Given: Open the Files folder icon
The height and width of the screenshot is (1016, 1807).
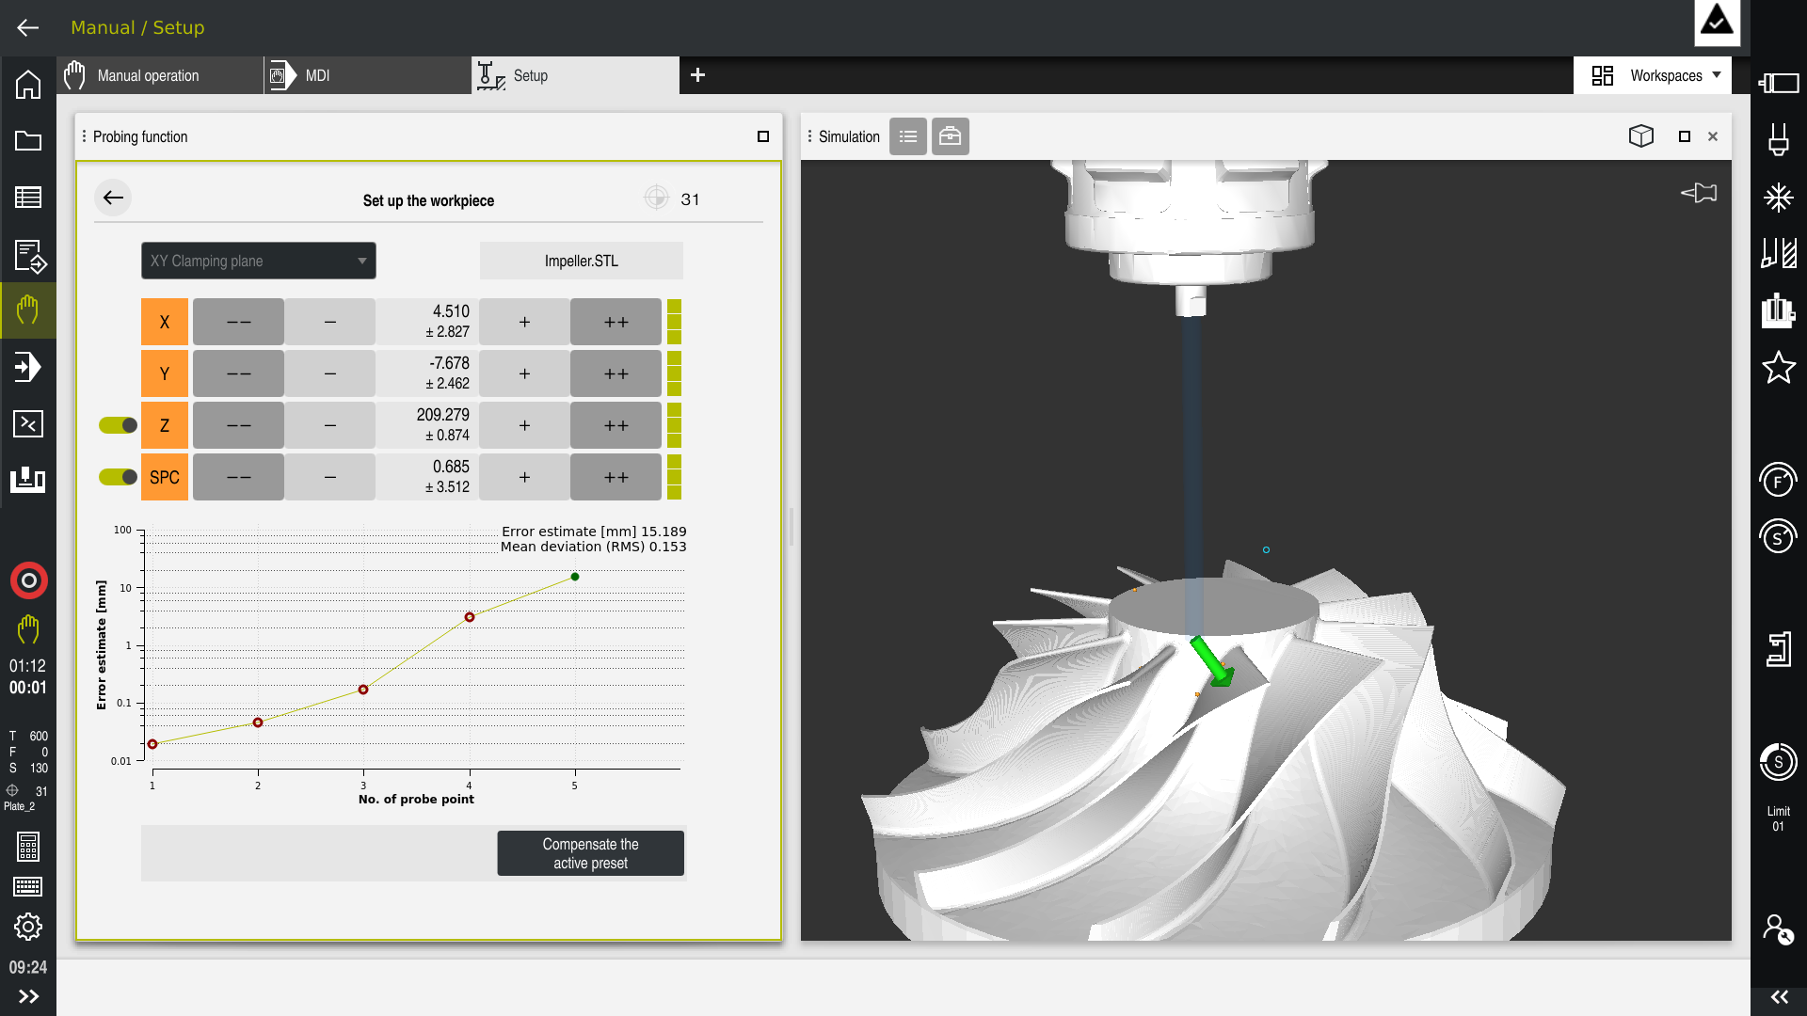Looking at the screenshot, I should 28,141.
